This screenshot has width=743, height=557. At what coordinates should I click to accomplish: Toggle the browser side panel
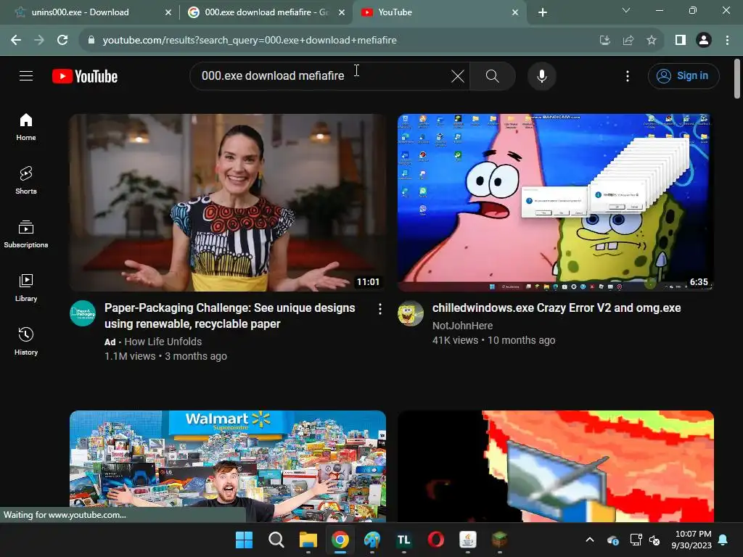681,41
